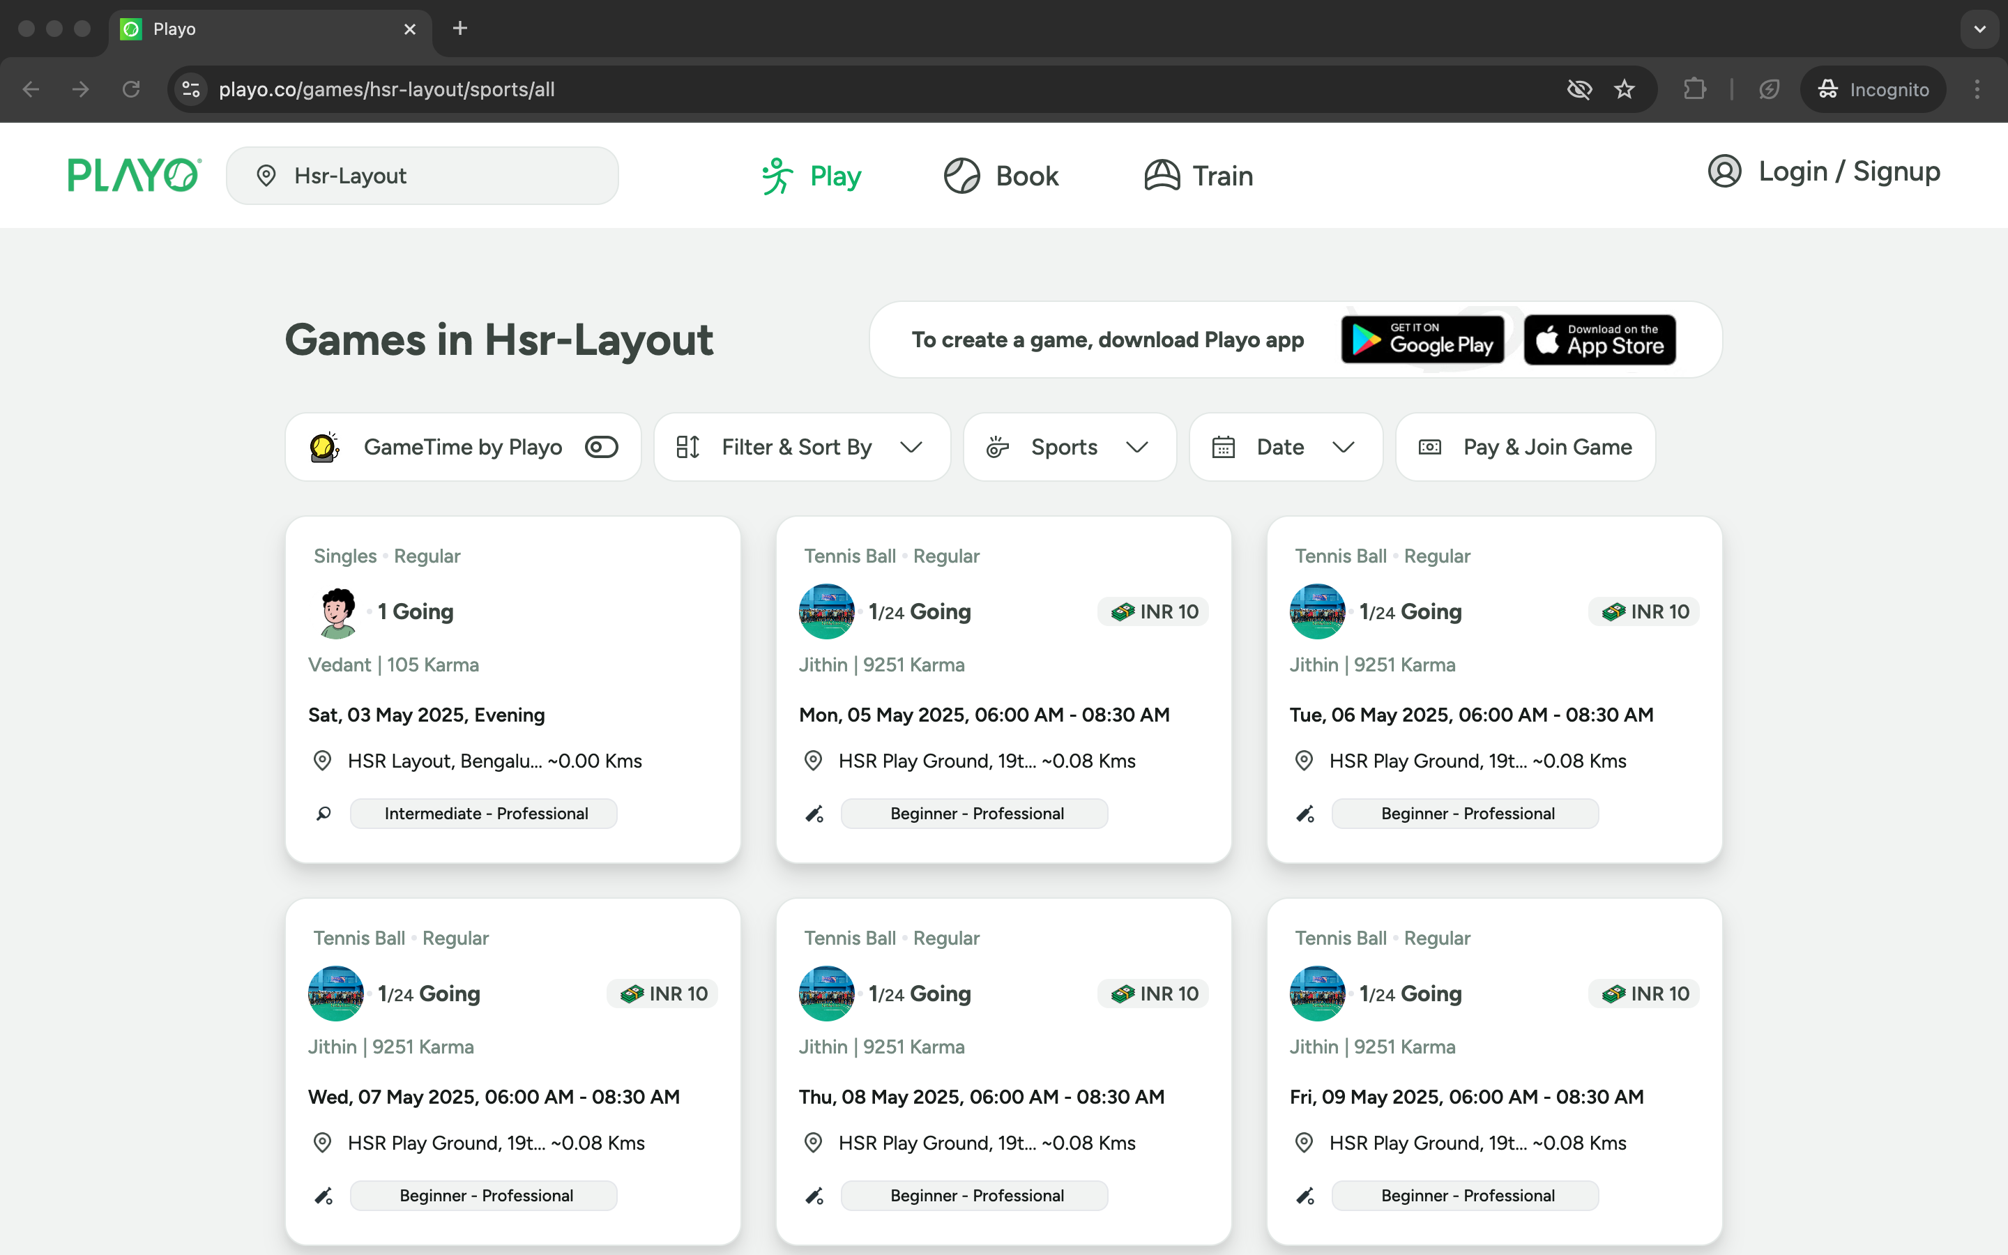The width and height of the screenshot is (2008, 1255).
Task: Click the Hsr-Layout location field
Action: point(423,176)
